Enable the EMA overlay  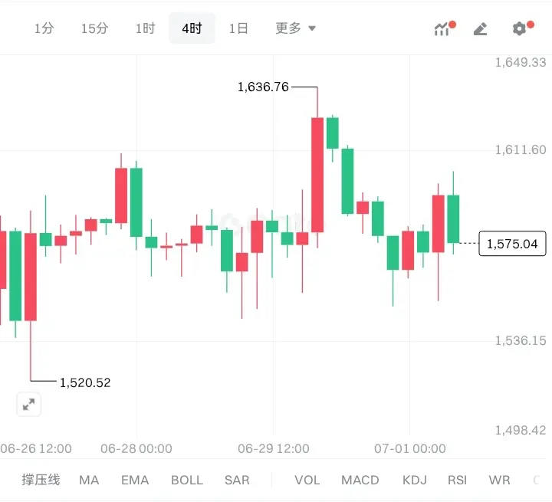135,480
